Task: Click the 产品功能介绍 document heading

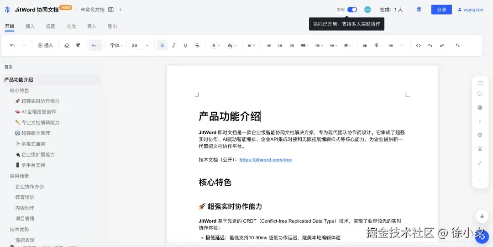Action: [x=229, y=116]
